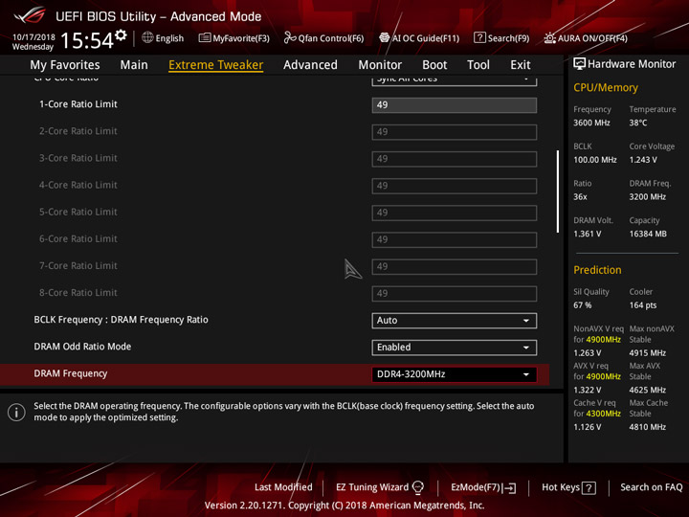This screenshot has width=689, height=517.
Task: Select the DRAM Frequency row label
Action: (70, 373)
